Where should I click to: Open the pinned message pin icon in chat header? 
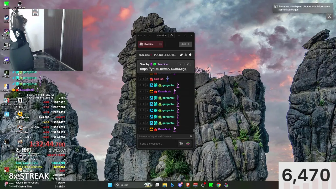[x=190, y=55]
